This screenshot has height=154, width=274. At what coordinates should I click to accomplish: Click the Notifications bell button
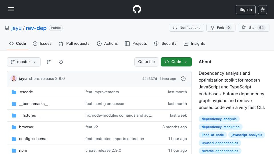pyautogui.click(x=186, y=28)
